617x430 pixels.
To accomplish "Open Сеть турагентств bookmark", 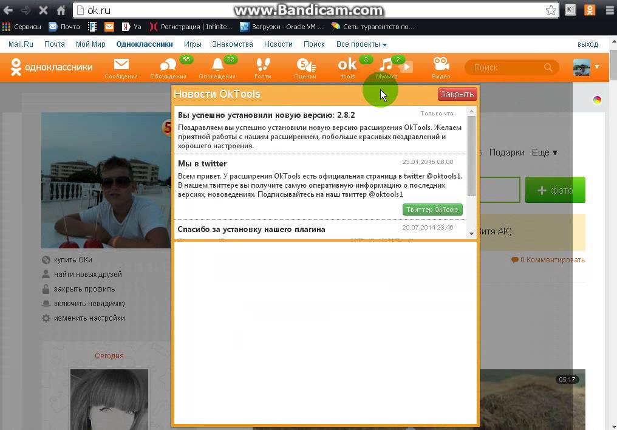I will point(372,27).
